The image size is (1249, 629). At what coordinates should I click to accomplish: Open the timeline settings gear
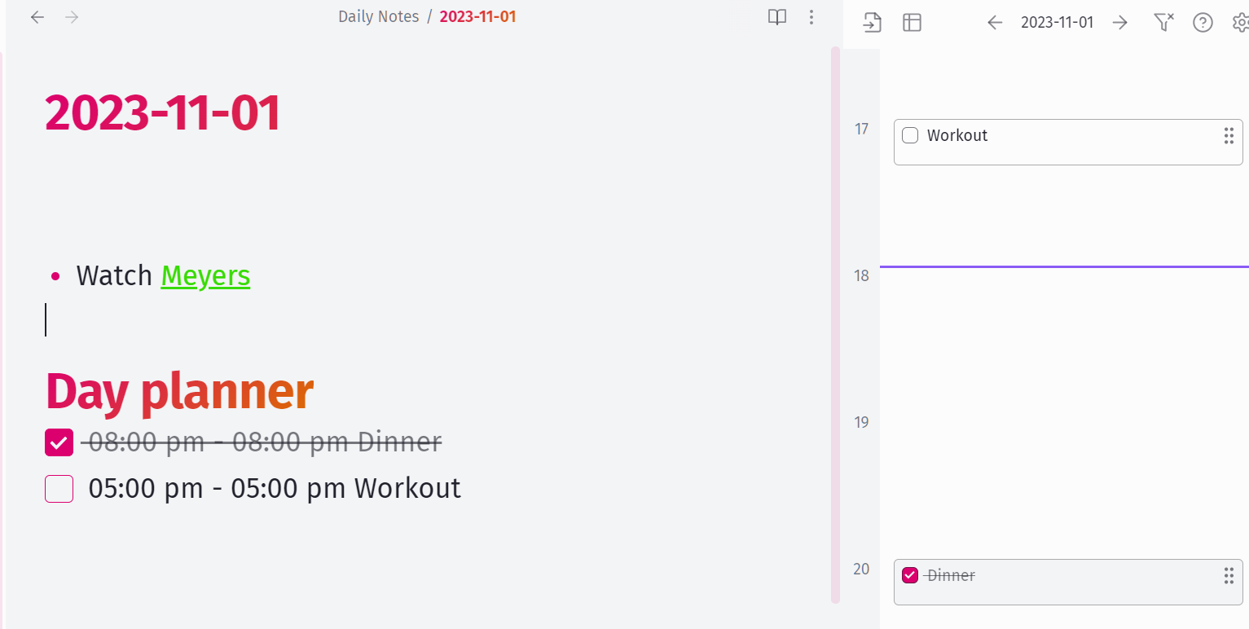pyautogui.click(x=1240, y=22)
